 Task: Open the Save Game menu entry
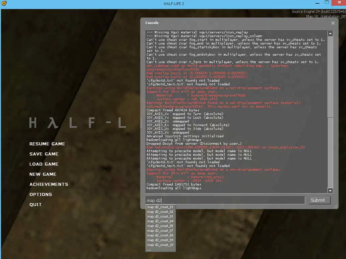click(44, 154)
